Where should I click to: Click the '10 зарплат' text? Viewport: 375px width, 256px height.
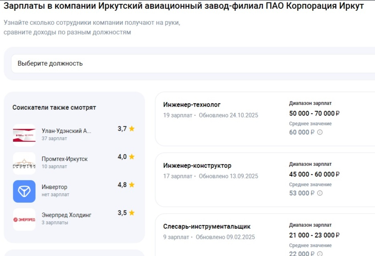click(x=54, y=166)
